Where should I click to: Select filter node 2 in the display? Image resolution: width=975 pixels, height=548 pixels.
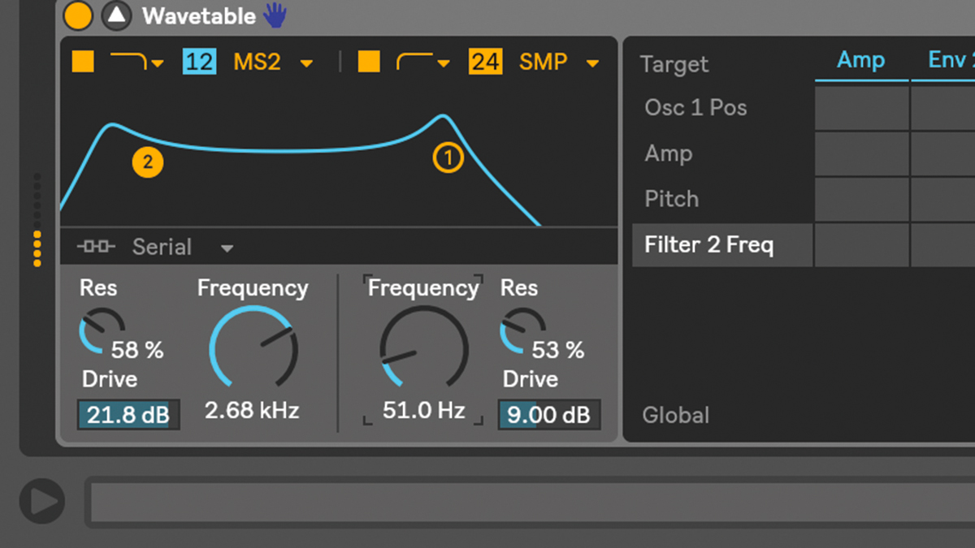(x=148, y=162)
